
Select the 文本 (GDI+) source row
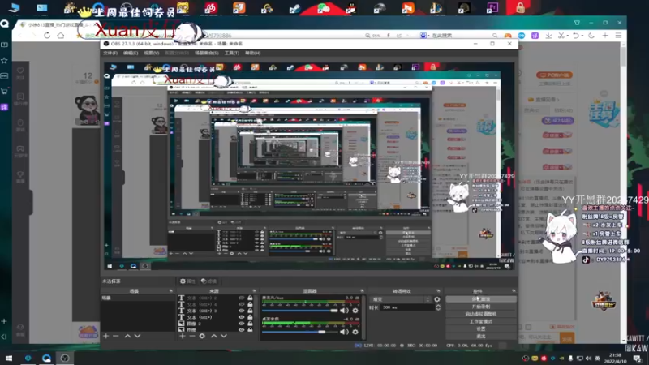pos(215,317)
